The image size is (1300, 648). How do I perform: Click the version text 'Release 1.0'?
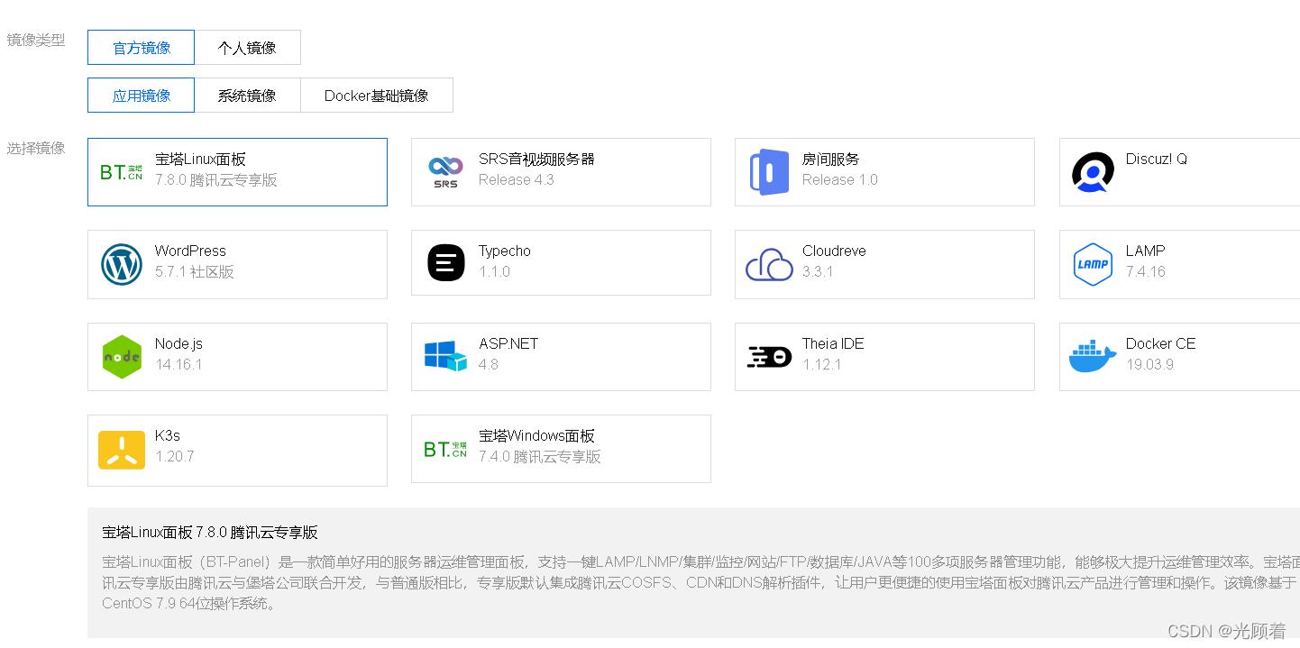coord(840,180)
